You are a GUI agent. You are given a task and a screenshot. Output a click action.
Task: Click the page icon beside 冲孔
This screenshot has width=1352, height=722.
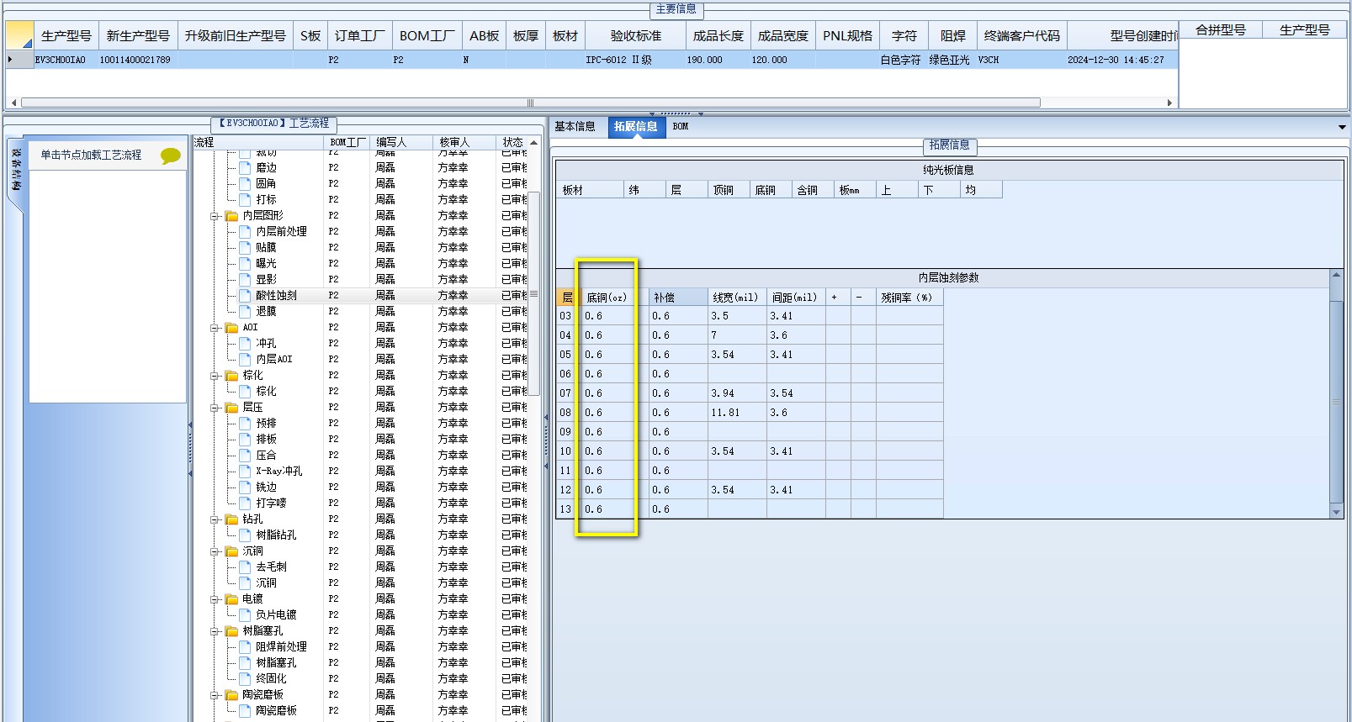(x=245, y=344)
